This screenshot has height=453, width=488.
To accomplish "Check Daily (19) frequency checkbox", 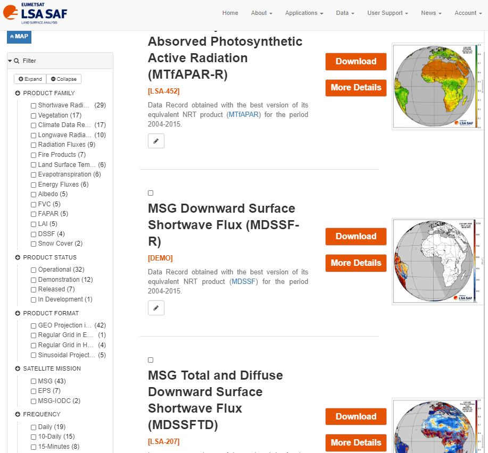I will click(34, 427).
